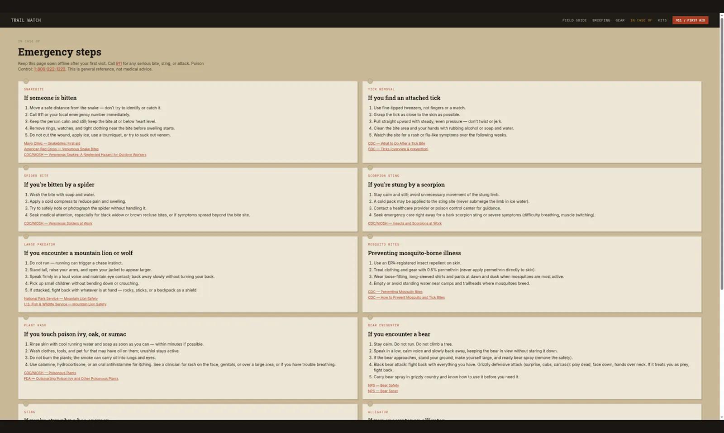Viewport: 724px width, 433px height.
Task: Open National Park Service Mountain Lion Safety link
Action: [61, 299]
